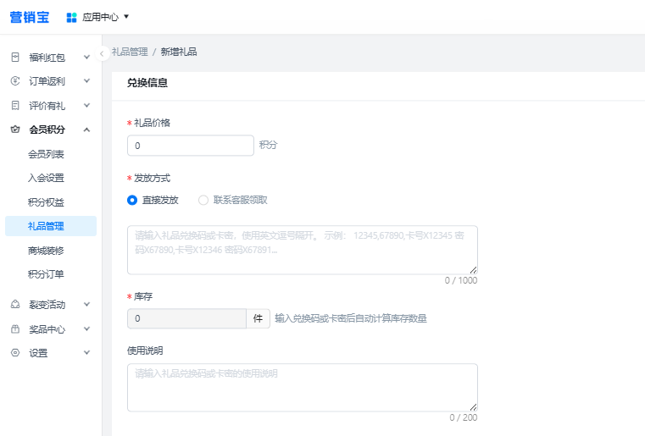Image resolution: width=645 pixels, height=436 pixels.
Task: Click the 设置 gear icon
Action: (x=14, y=353)
